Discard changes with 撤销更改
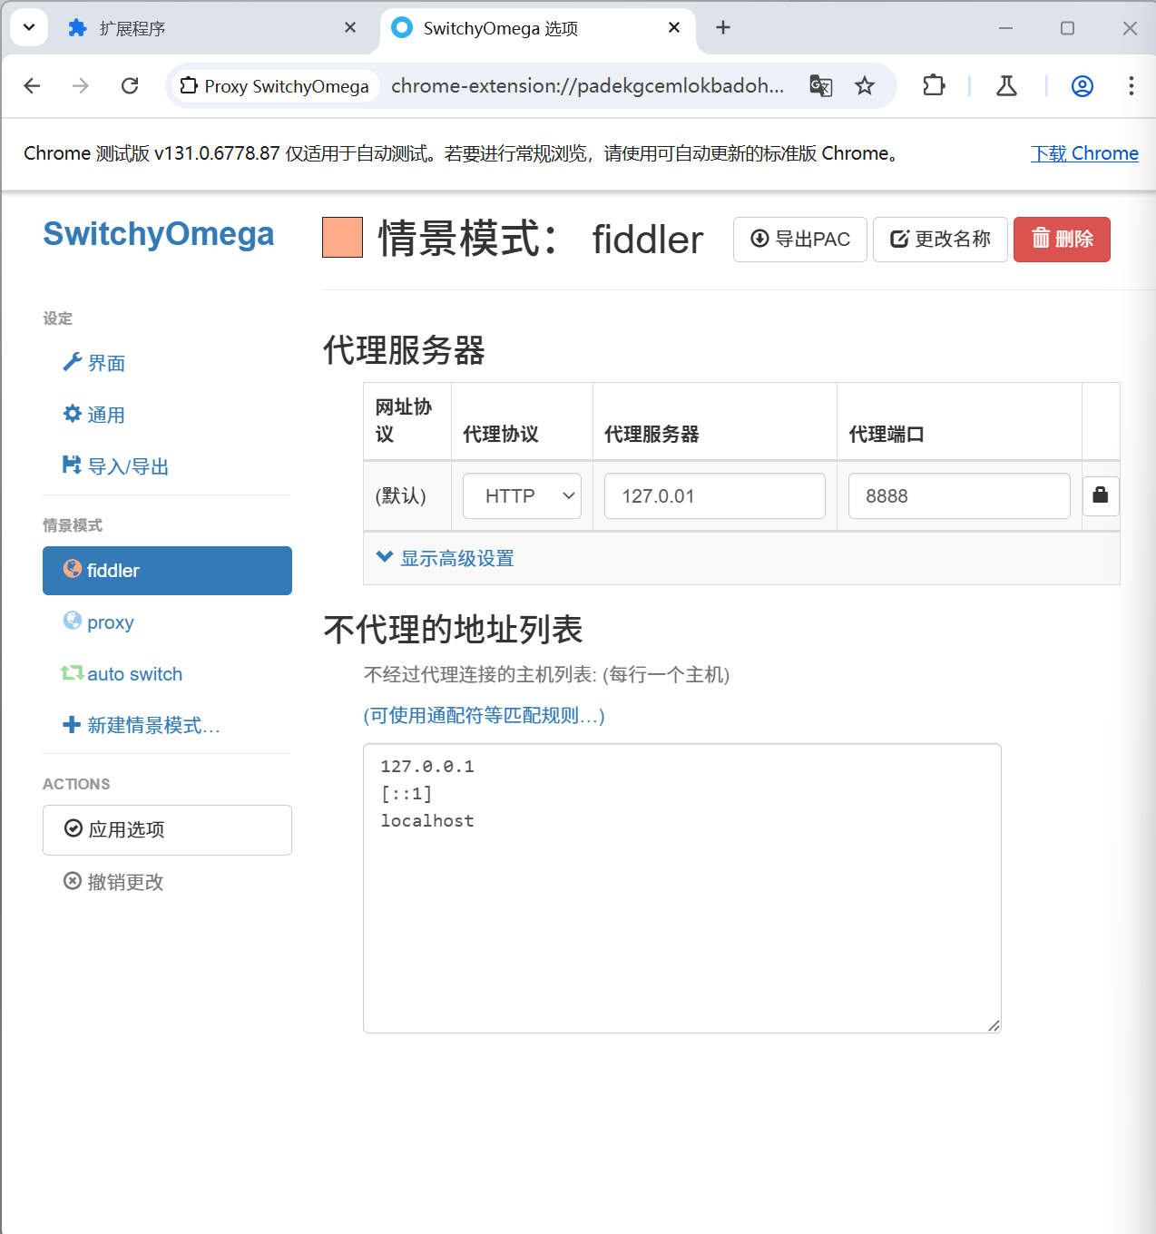 pos(167,882)
